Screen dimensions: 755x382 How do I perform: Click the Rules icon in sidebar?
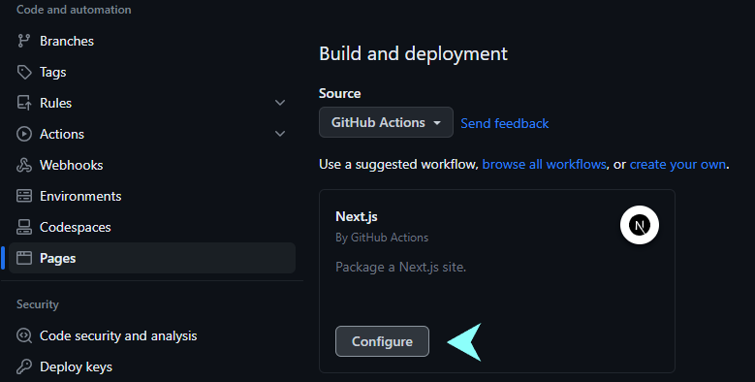click(24, 103)
